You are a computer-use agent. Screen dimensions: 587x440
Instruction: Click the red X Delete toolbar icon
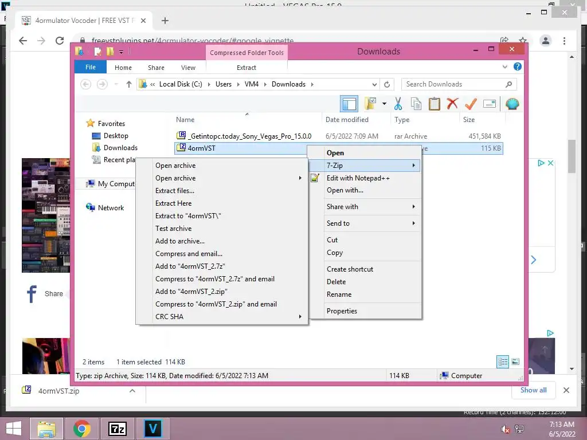pos(452,103)
